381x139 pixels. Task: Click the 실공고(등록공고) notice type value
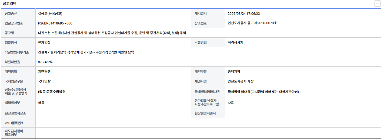tap(50, 13)
